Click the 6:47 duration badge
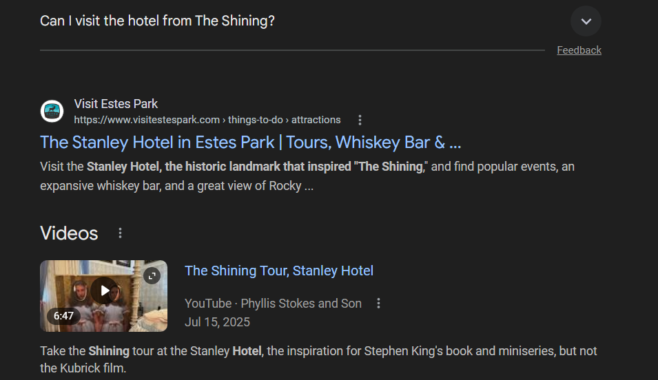 pyautogui.click(x=63, y=316)
